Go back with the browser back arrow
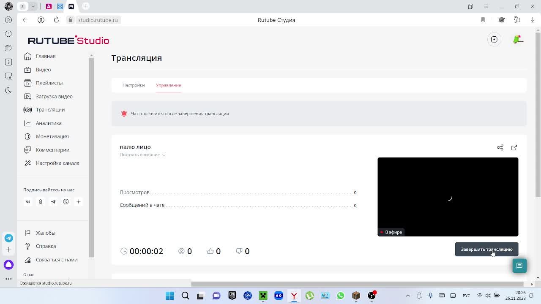 pos(25,20)
